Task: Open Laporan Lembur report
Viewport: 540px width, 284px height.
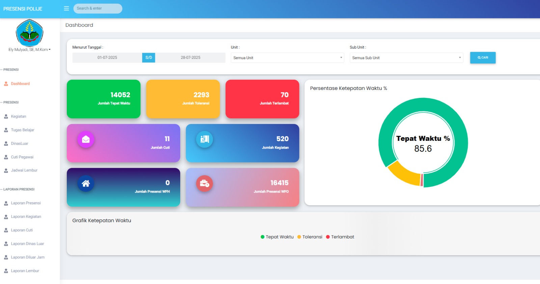Action: 25,271
